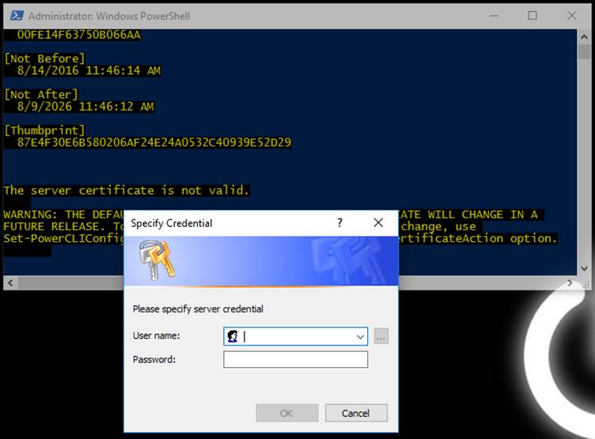Click the user avatar icon in User name field

[233, 336]
